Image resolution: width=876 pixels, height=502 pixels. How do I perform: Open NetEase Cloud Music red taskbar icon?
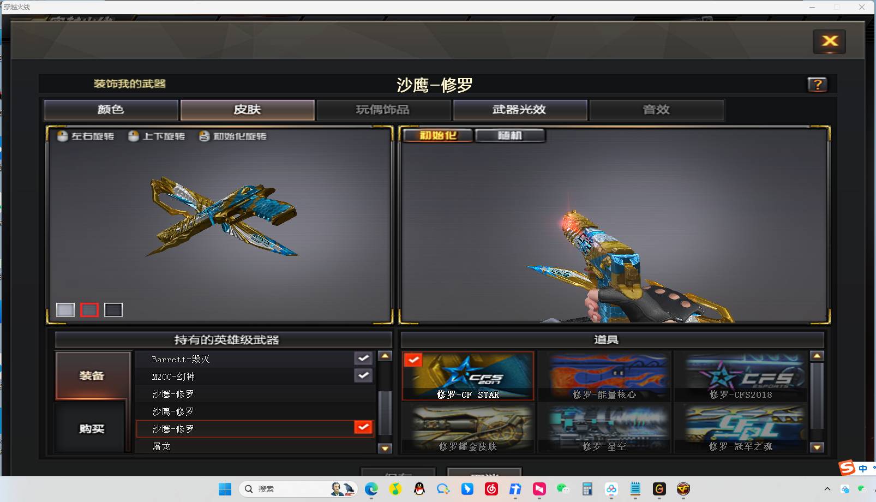(491, 489)
